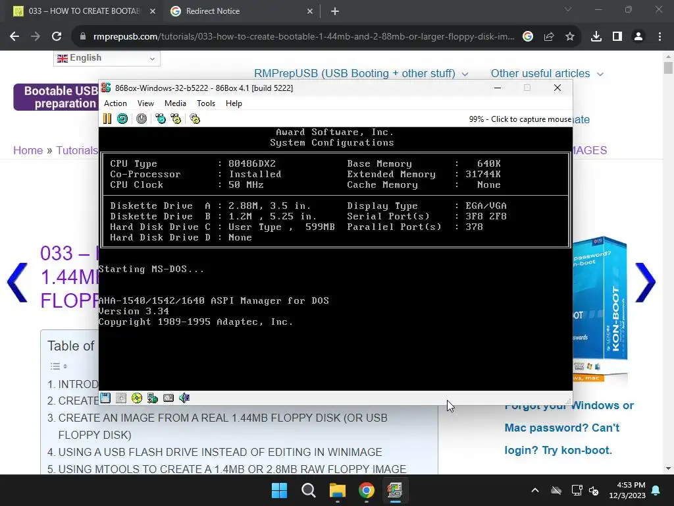Go back in Chrome

[x=14, y=37]
